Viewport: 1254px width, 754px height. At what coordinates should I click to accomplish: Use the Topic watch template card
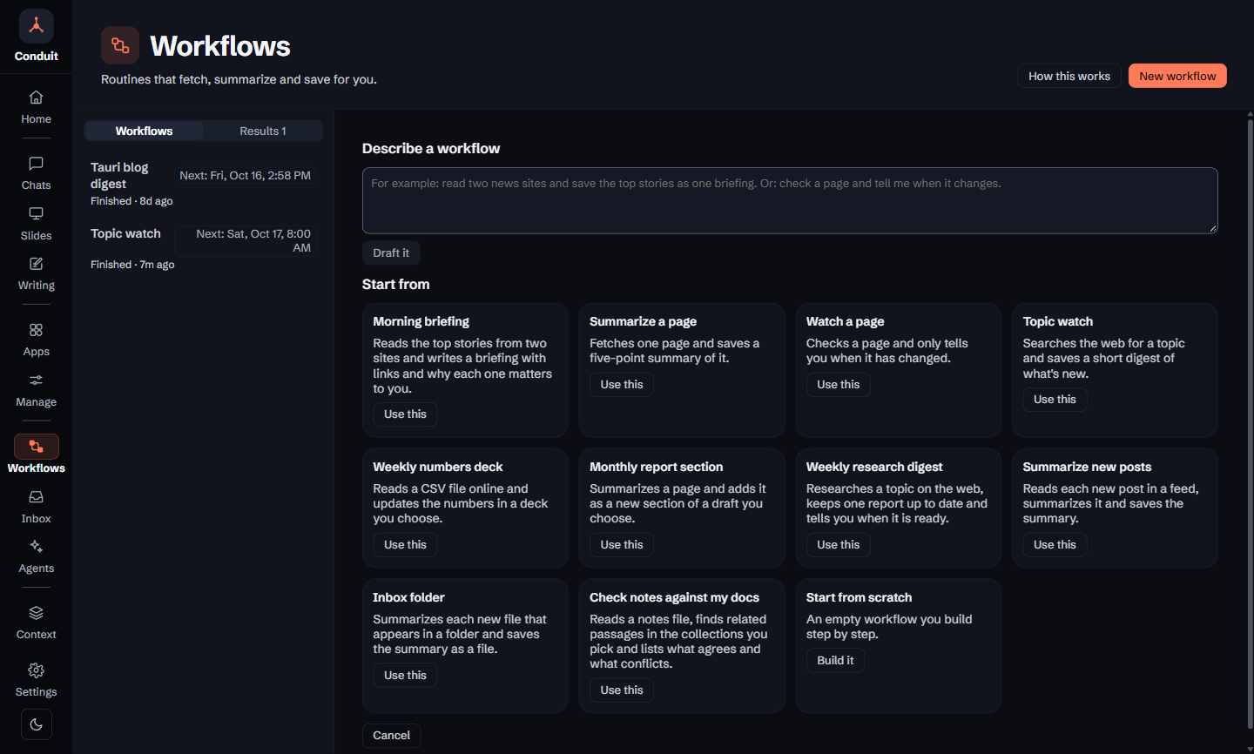tap(1055, 400)
